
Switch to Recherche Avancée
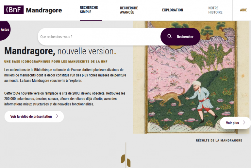point(129,10)
